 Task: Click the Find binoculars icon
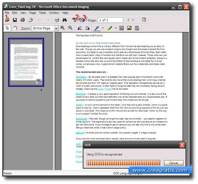pos(65,20)
